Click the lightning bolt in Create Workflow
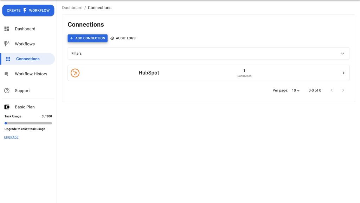This screenshot has width=360, height=203. click(25, 11)
